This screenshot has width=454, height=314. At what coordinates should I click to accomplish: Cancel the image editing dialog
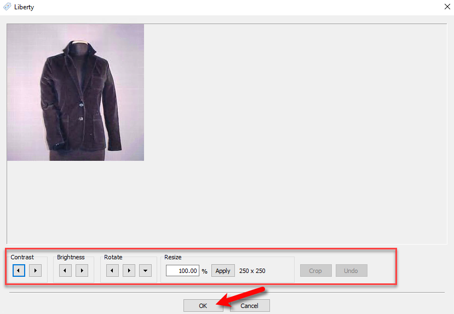point(250,306)
